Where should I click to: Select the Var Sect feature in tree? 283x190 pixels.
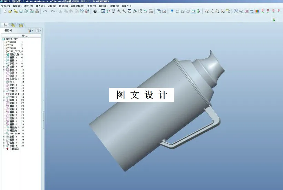(13, 134)
